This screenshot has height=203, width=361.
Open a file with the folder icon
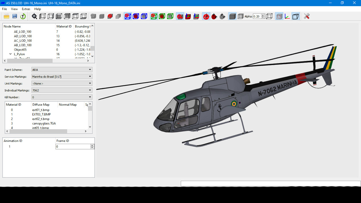coord(6,16)
